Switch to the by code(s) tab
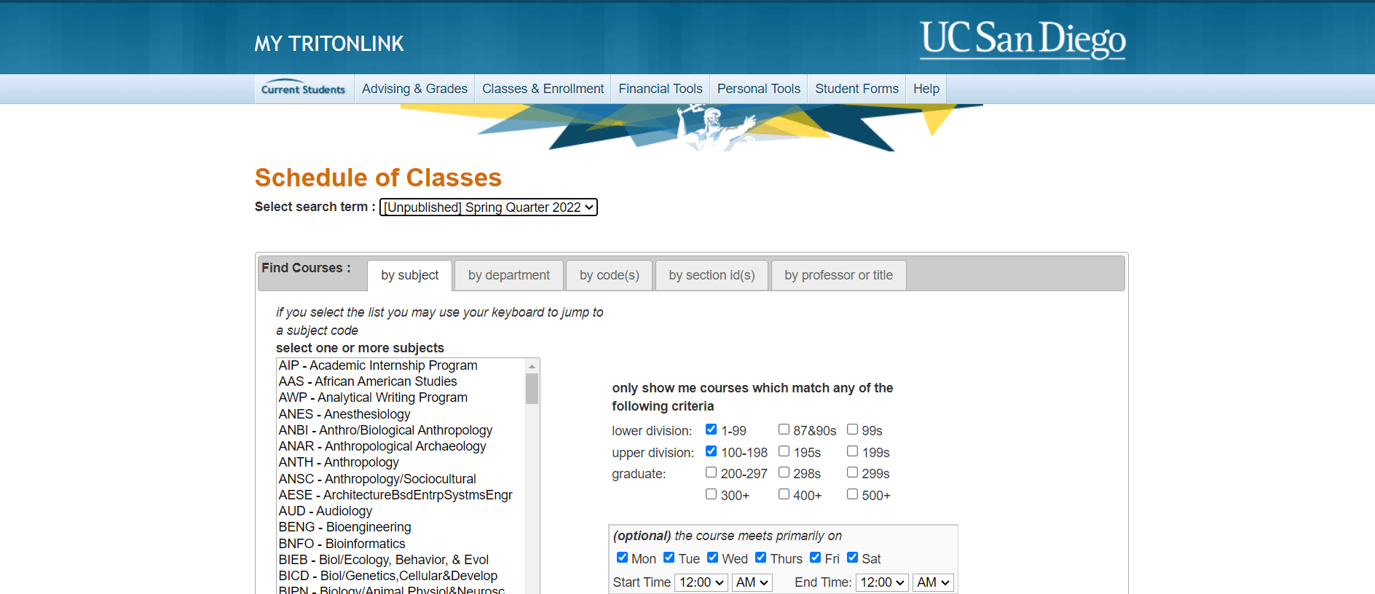This screenshot has height=594, width=1375. click(x=610, y=275)
